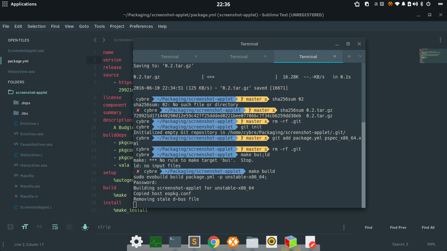
Task: Click the Find Prev button
Action: point(398,227)
